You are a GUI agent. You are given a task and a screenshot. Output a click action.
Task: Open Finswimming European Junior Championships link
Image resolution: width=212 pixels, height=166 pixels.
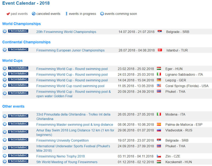[70, 50]
